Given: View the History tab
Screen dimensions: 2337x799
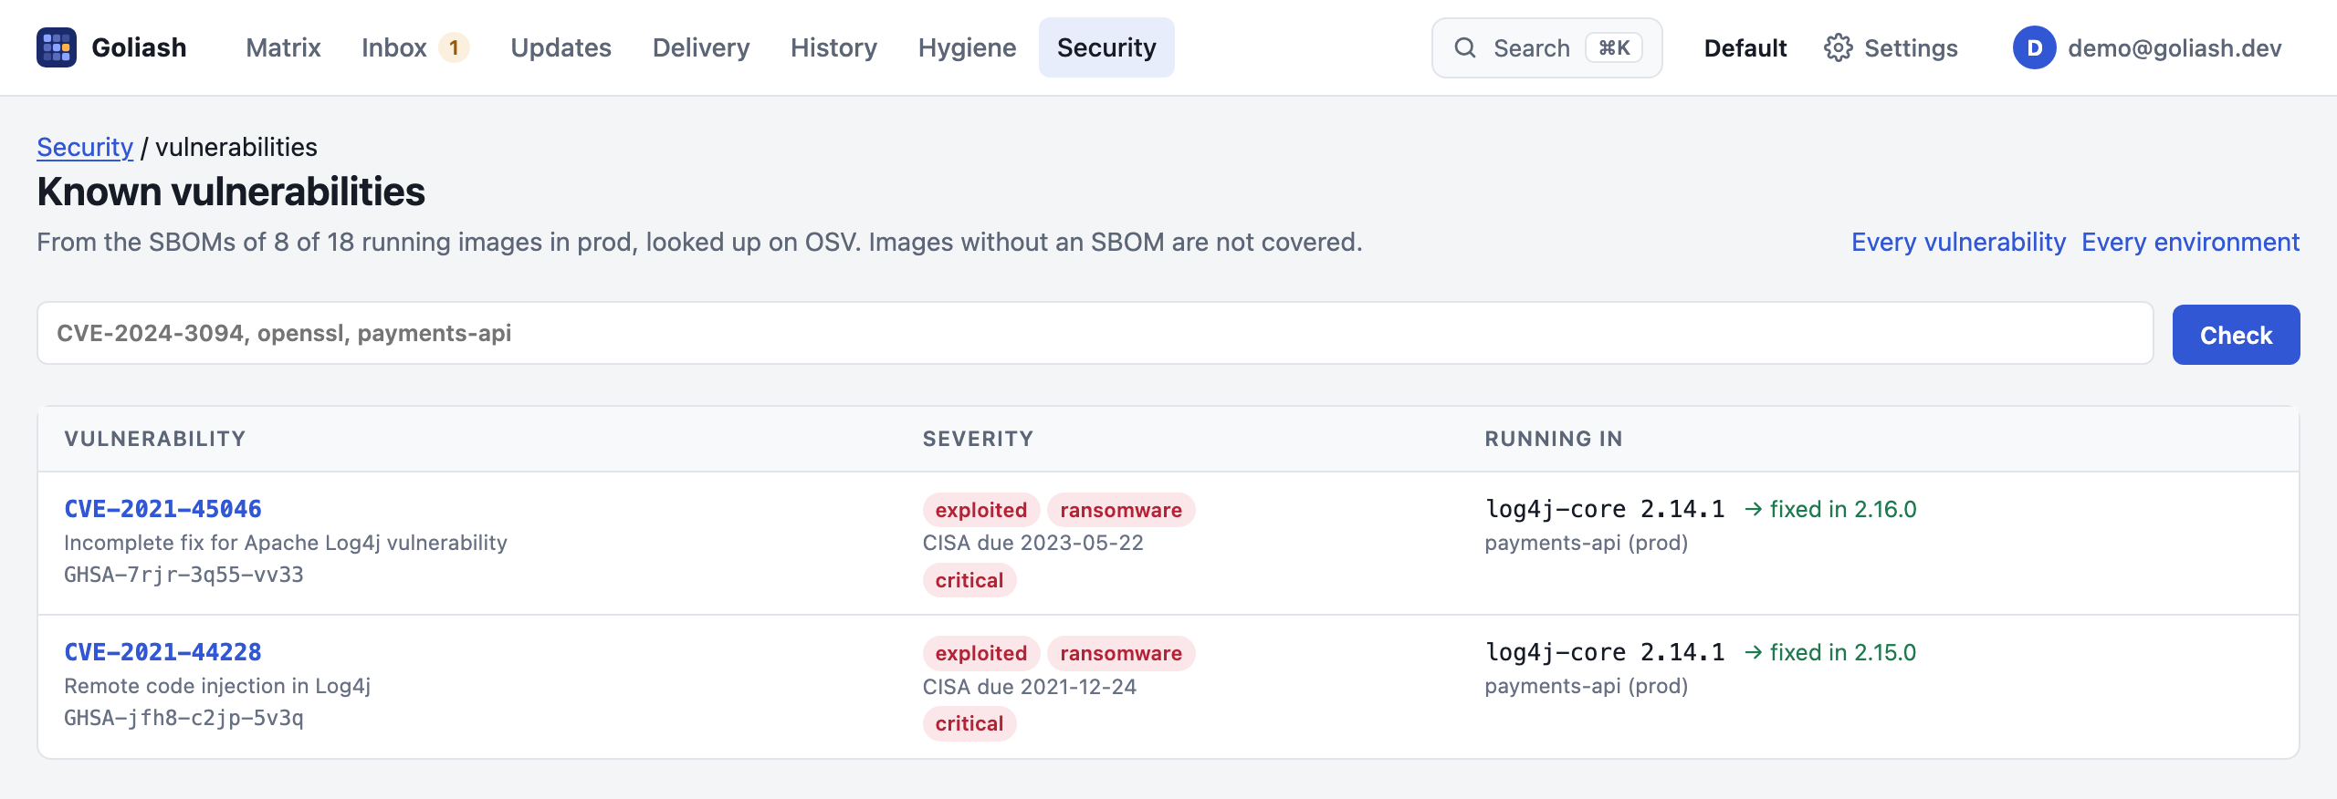Looking at the screenshot, I should point(833,47).
